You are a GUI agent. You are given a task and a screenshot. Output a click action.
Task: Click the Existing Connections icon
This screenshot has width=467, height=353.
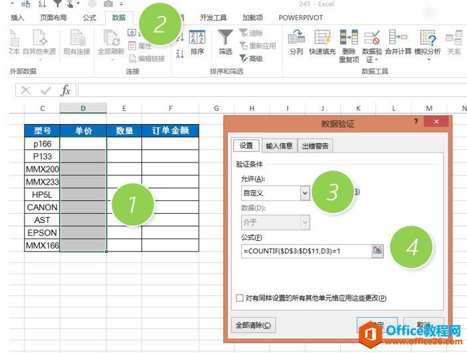click(x=77, y=37)
